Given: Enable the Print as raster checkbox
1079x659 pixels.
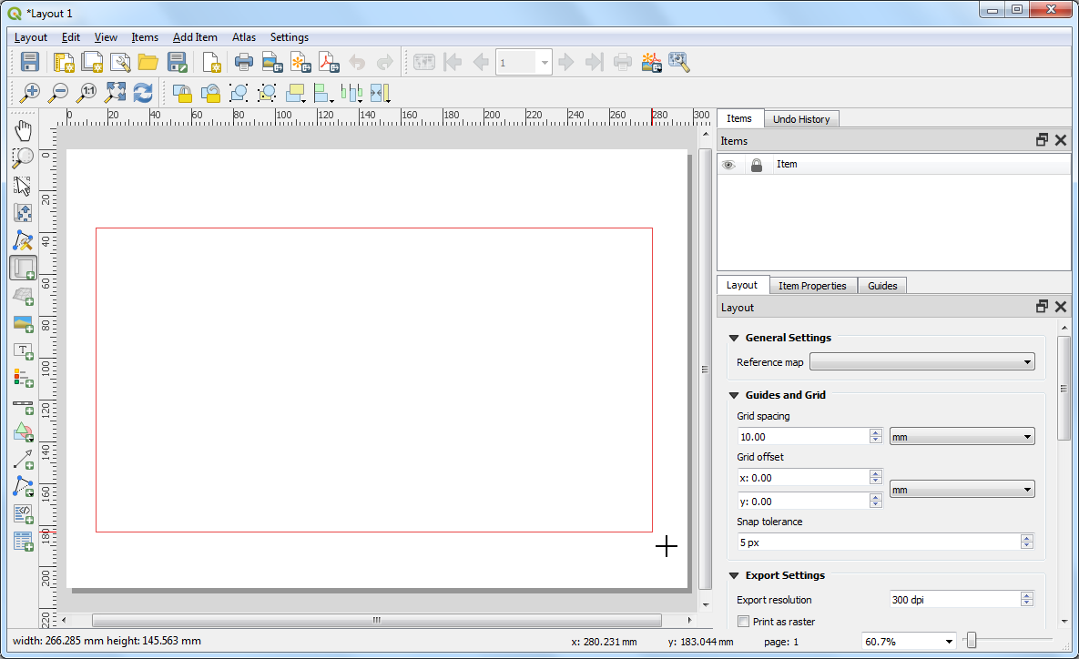Looking at the screenshot, I should (744, 622).
